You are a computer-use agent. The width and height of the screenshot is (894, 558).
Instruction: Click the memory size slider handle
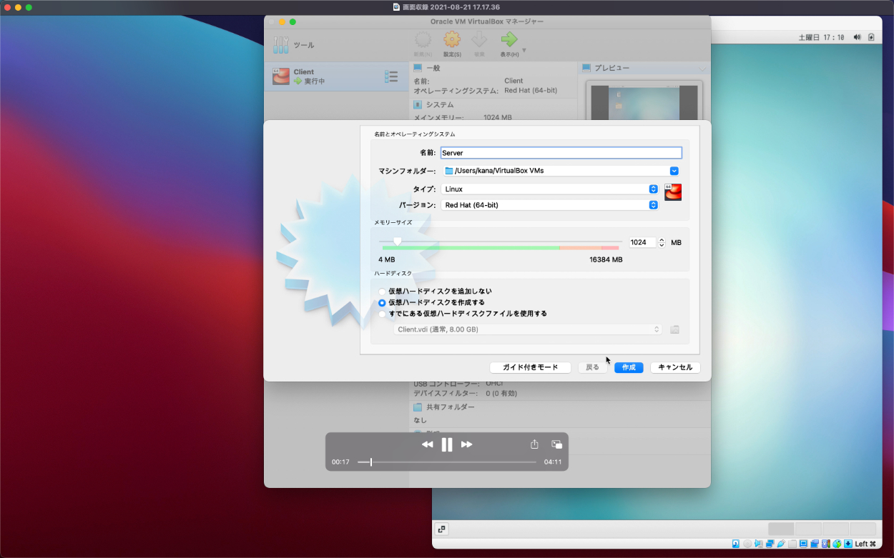click(398, 241)
